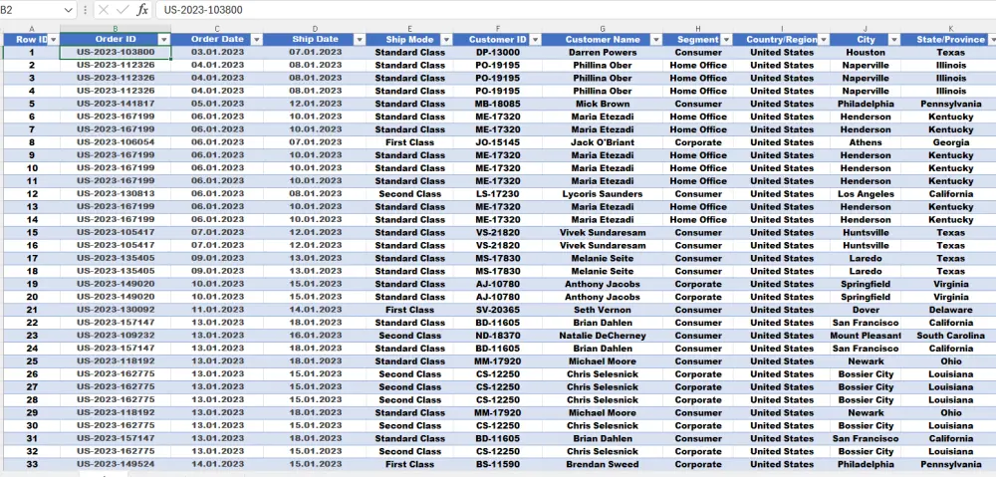Image resolution: width=996 pixels, height=477 pixels.
Task: Click city cell Dover
Action: [866, 310]
